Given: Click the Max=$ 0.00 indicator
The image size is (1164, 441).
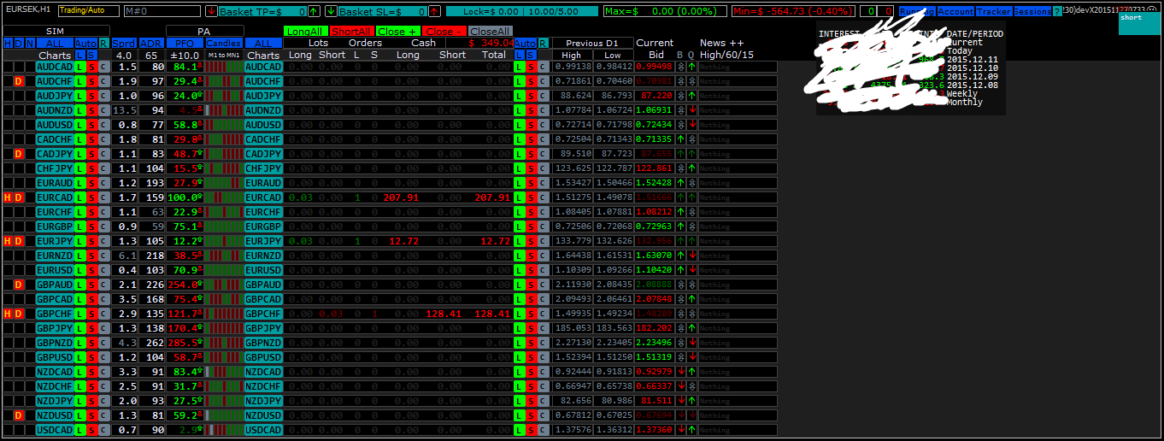Looking at the screenshot, I should coord(665,11).
